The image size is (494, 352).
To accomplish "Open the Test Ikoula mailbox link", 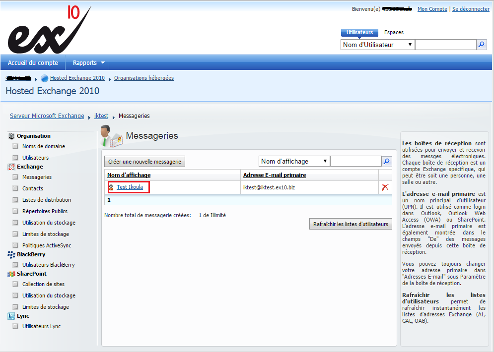I will pos(130,187).
